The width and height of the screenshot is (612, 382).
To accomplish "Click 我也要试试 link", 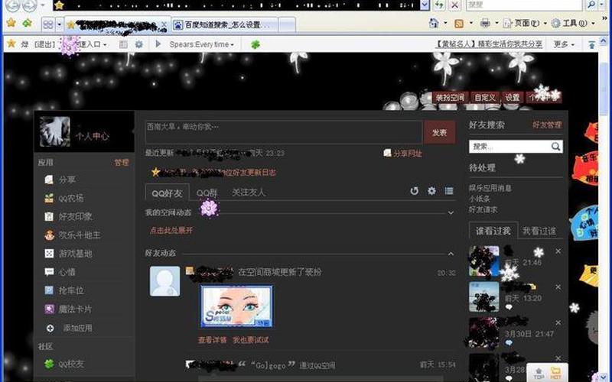I will coord(251,340).
